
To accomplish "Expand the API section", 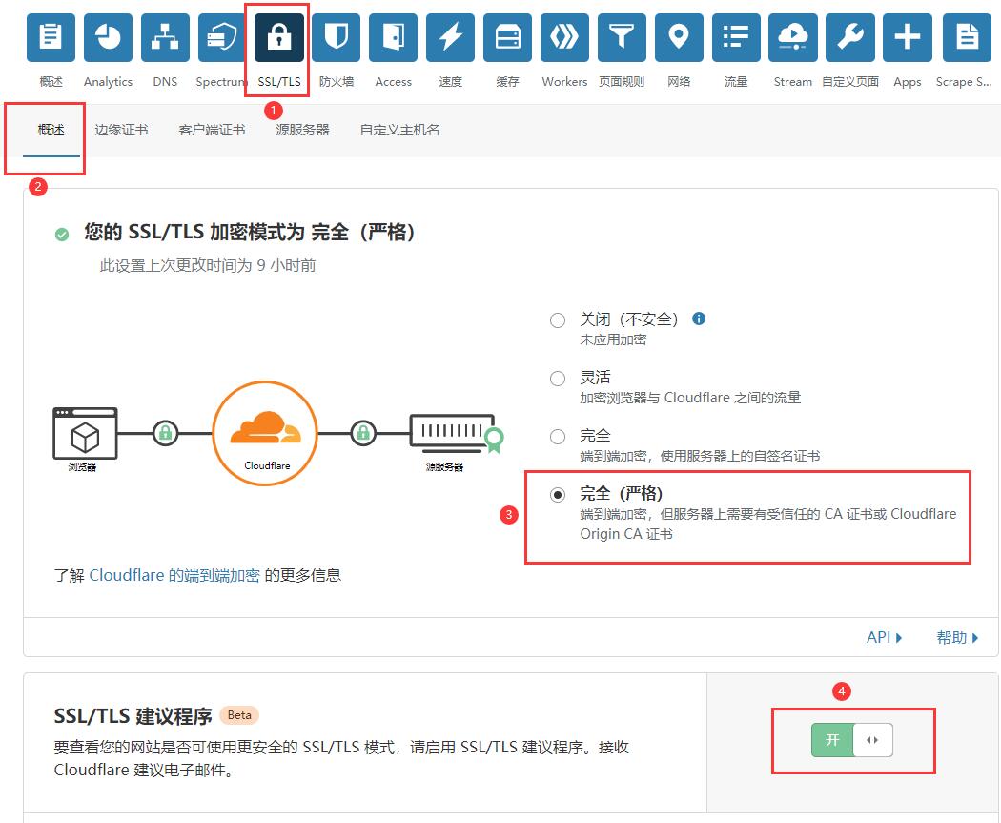I will [884, 637].
